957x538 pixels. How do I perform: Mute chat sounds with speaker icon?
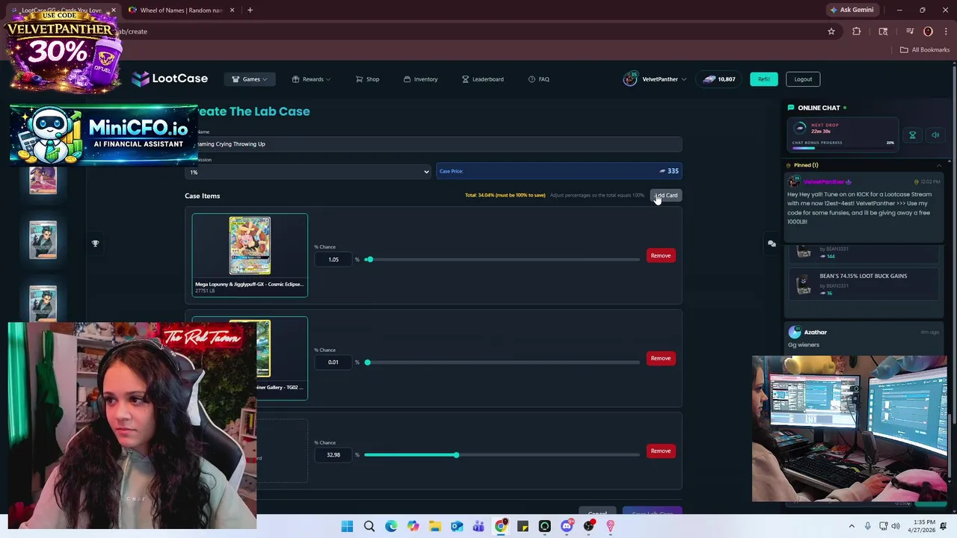click(x=935, y=135)
